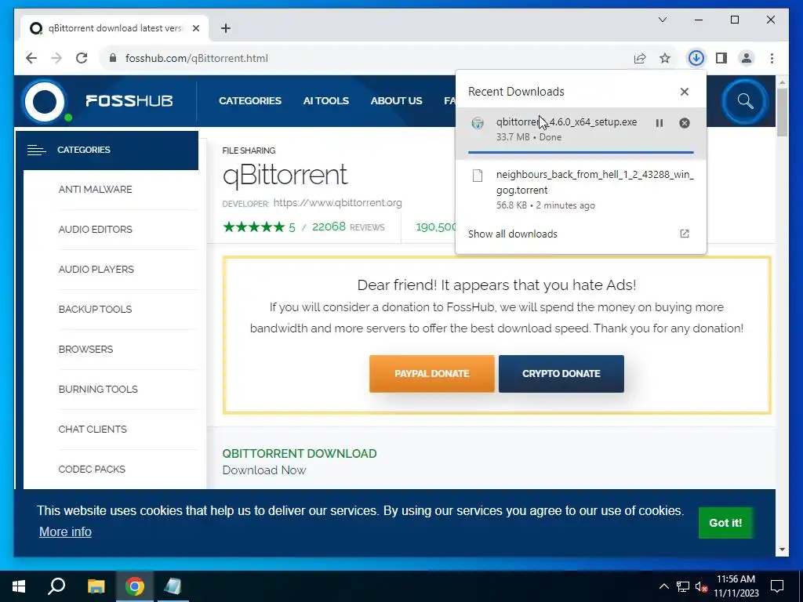This screenshot has width=803, height=602.
Task: Click the PAYPAL DONATE button
Action: [432, 374]
